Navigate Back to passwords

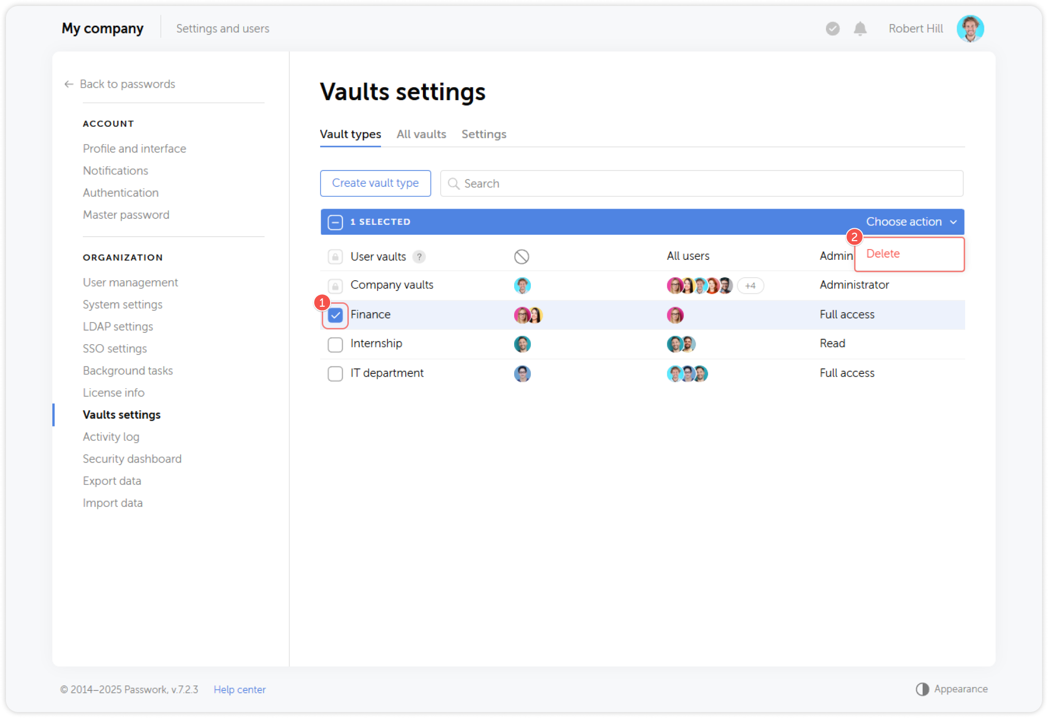(x=127, y=84)
